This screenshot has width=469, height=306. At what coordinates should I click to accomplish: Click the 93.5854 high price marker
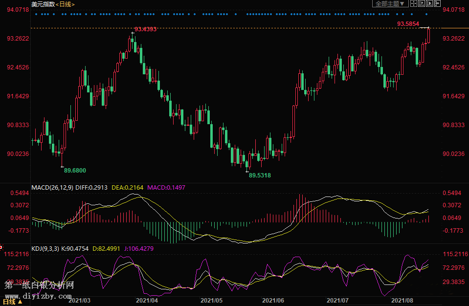(407, 23)
